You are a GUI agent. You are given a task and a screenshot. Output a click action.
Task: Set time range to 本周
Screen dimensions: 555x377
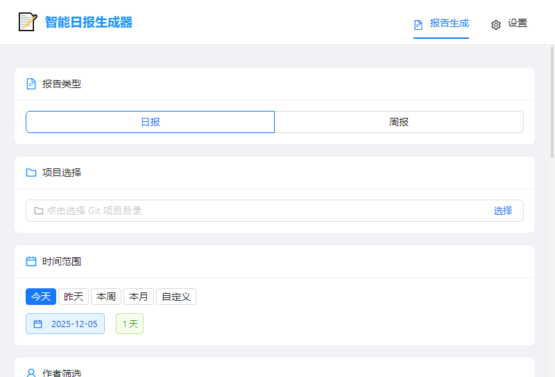tap(106, 297)
